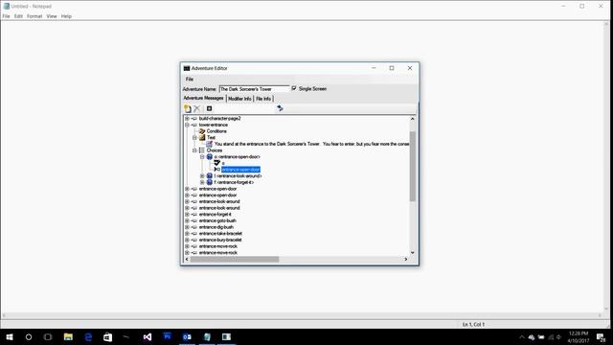Switch to Outlook in the taskbar
The height and width of the screenshot is (345, 613).
[187, 336]
